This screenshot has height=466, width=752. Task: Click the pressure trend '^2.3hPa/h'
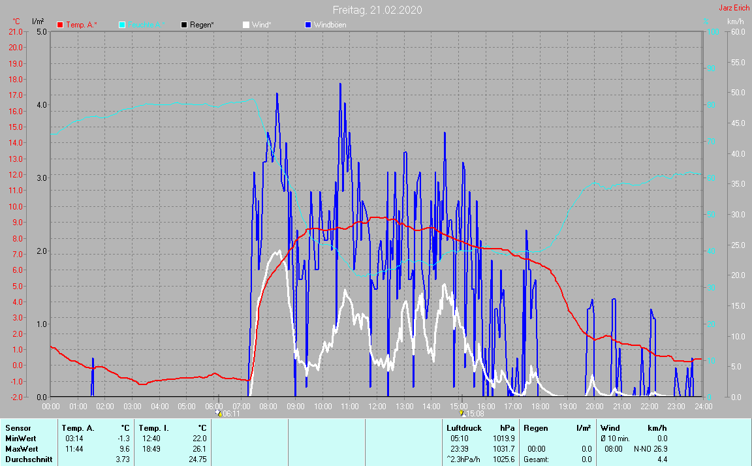coord(463,459)
